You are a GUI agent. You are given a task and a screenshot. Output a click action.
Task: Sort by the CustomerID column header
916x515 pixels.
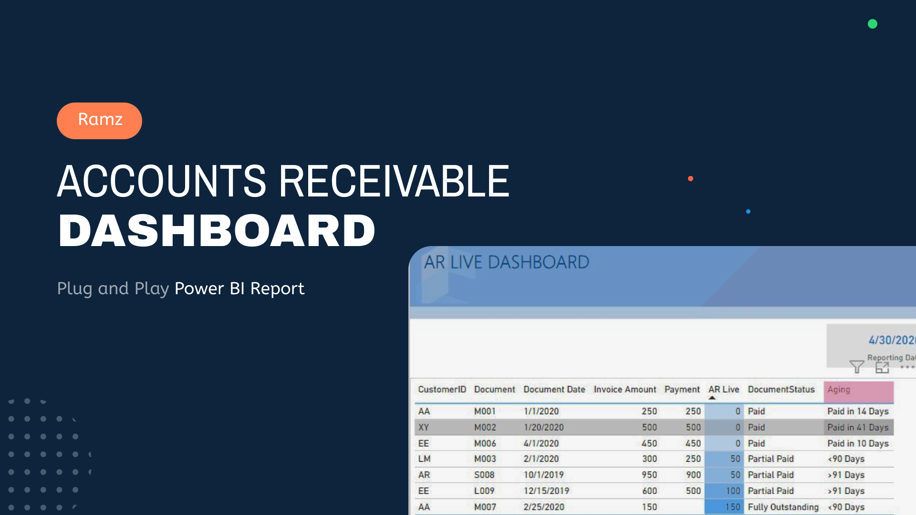click(442, 390)
